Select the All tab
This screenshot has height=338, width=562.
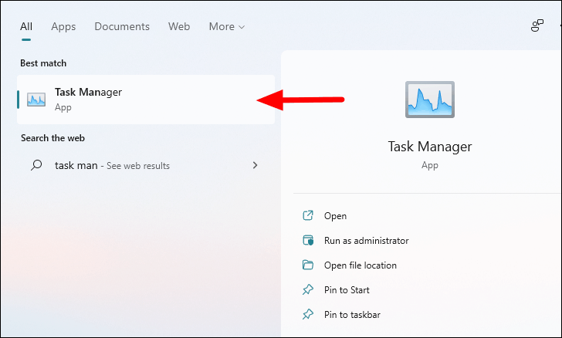26,26
